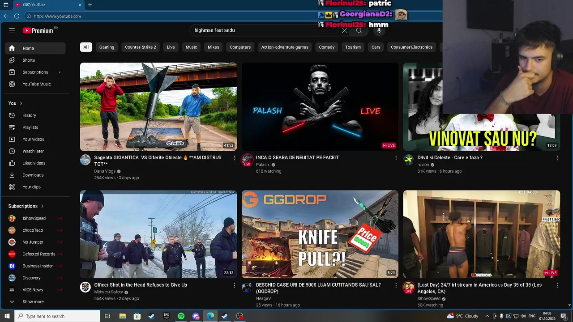Select Action-adventure games chip
Screen dimensions: 573x322
click(285, 47)
